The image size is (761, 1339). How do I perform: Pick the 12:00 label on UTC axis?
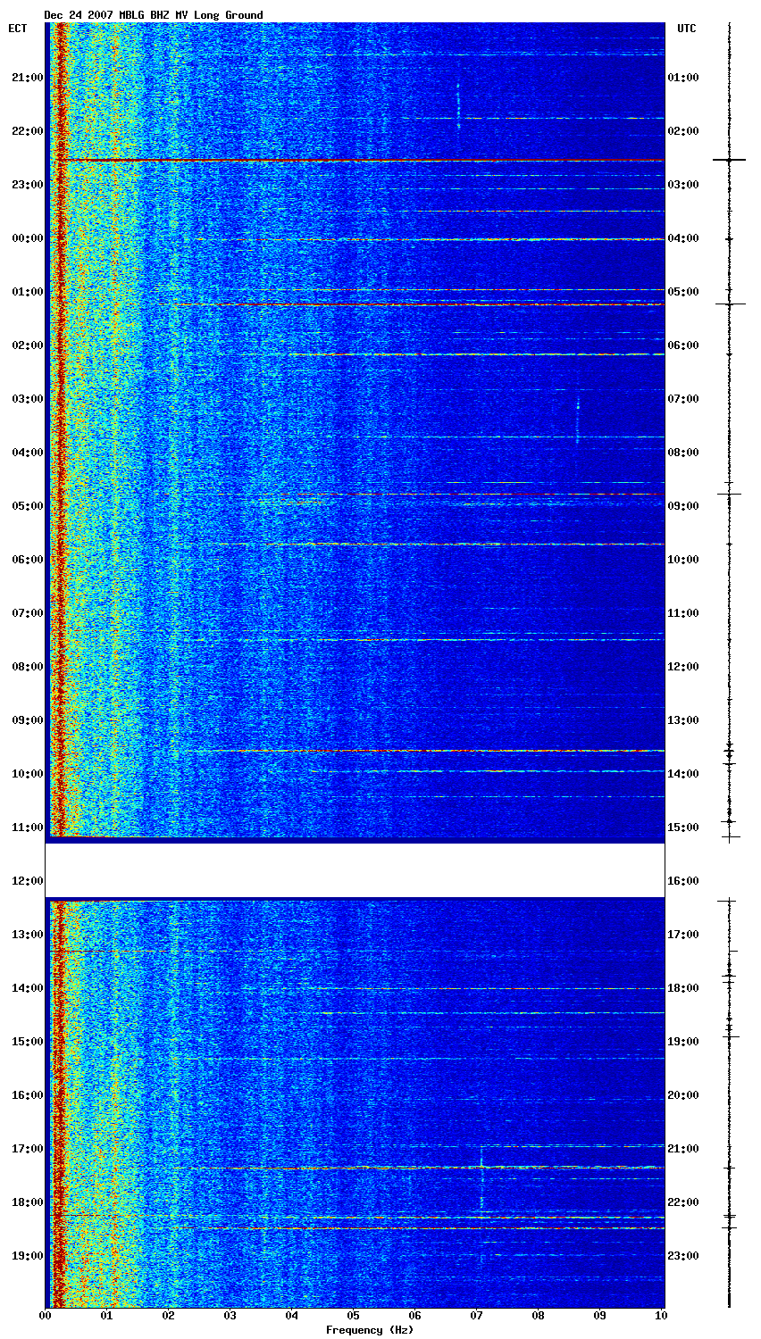pyautogui.click(x=683, y=667)
